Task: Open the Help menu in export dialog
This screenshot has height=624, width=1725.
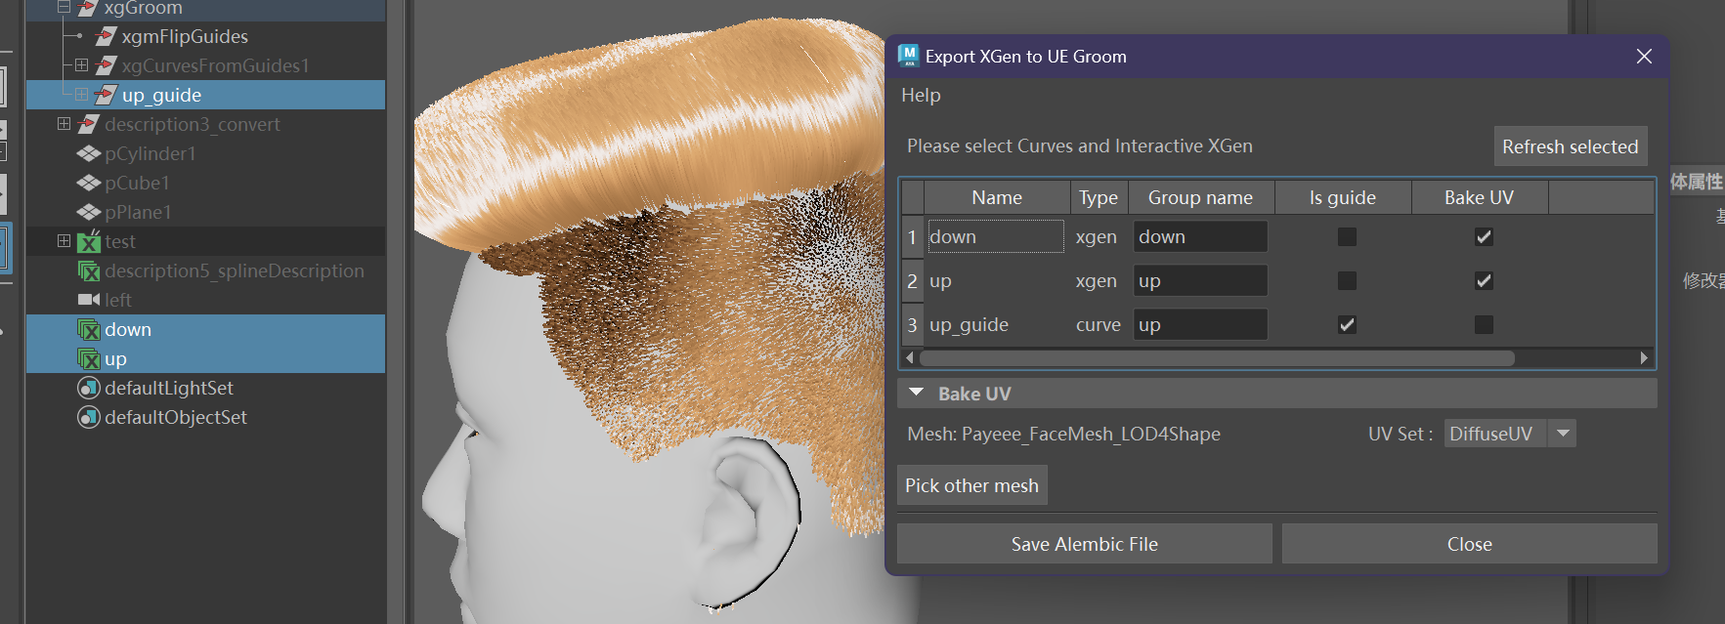Action: (921, 95)
